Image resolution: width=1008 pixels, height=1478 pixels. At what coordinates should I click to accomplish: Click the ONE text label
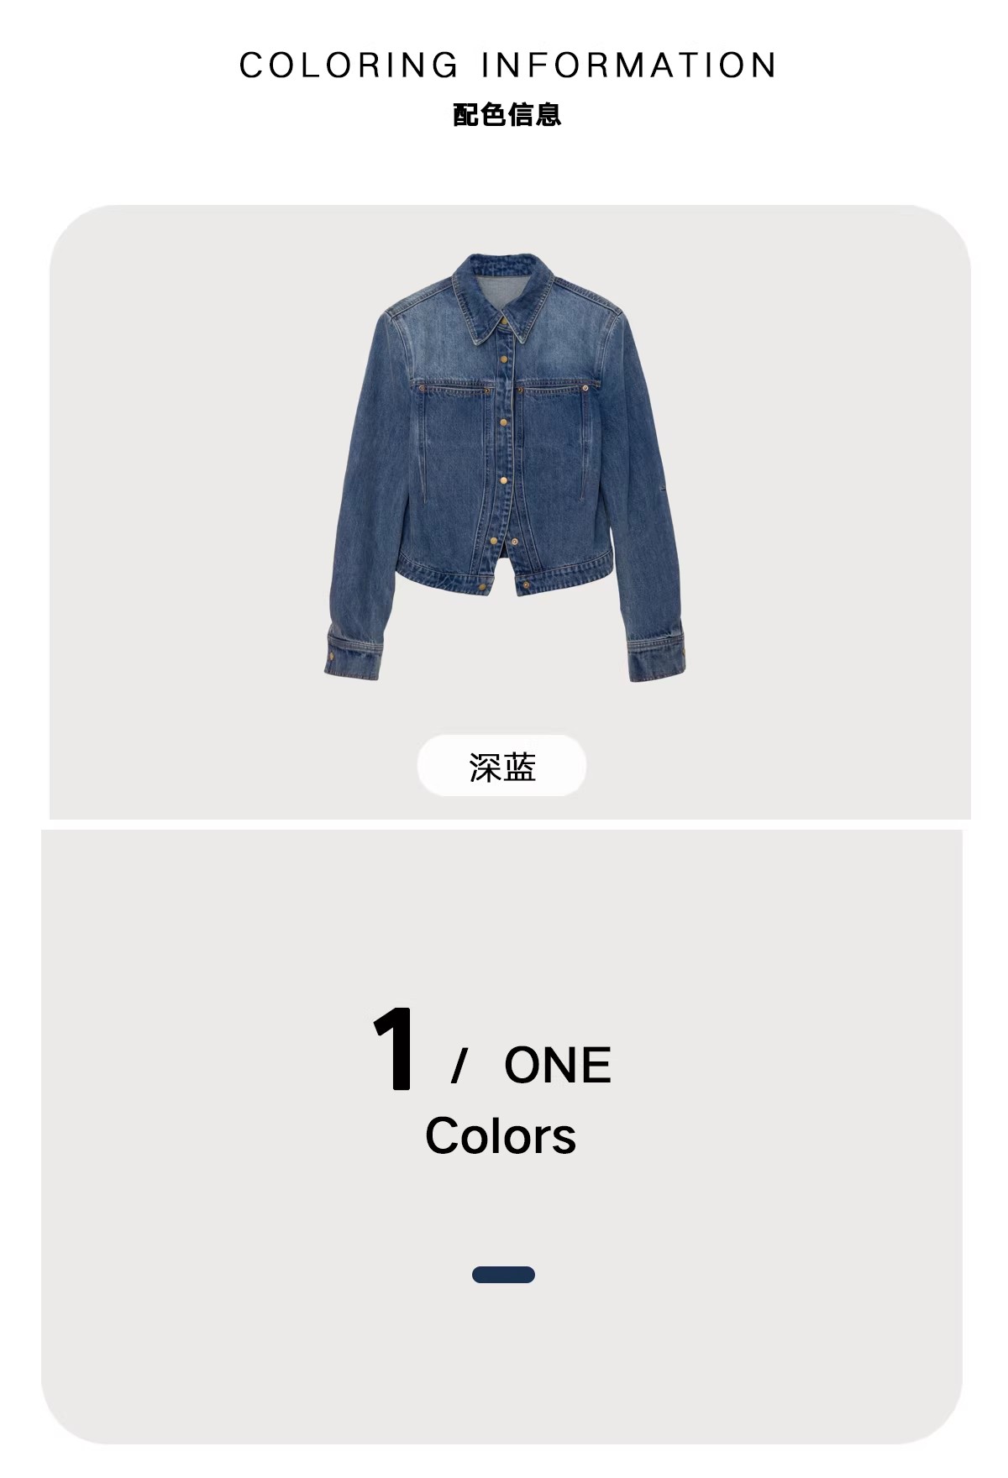(x=558, y=1065)
